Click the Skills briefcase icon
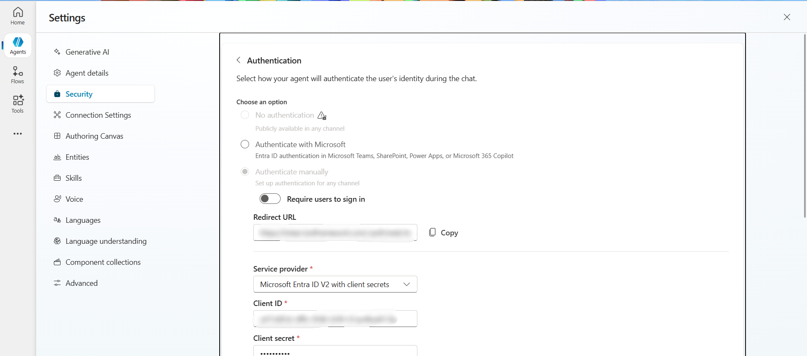 [x=57, y=178]
